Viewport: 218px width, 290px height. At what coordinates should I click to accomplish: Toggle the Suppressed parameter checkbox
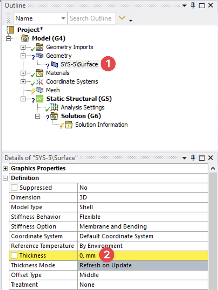coord(15,188)
